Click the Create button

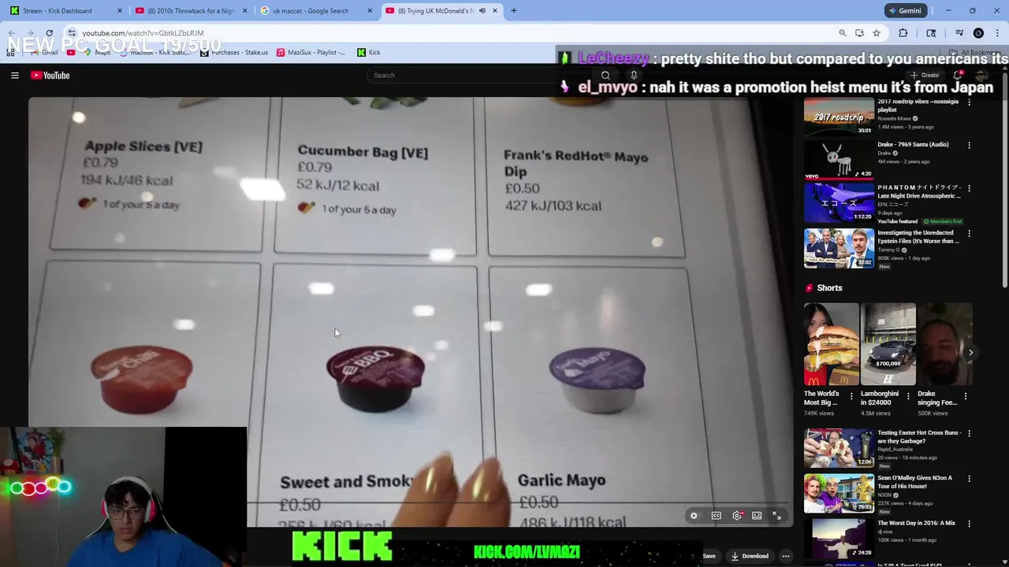[925, 76]
